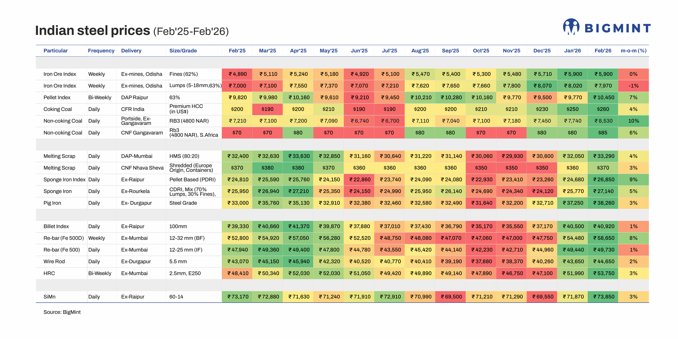Select the SiMn row label

pos(49,297)
